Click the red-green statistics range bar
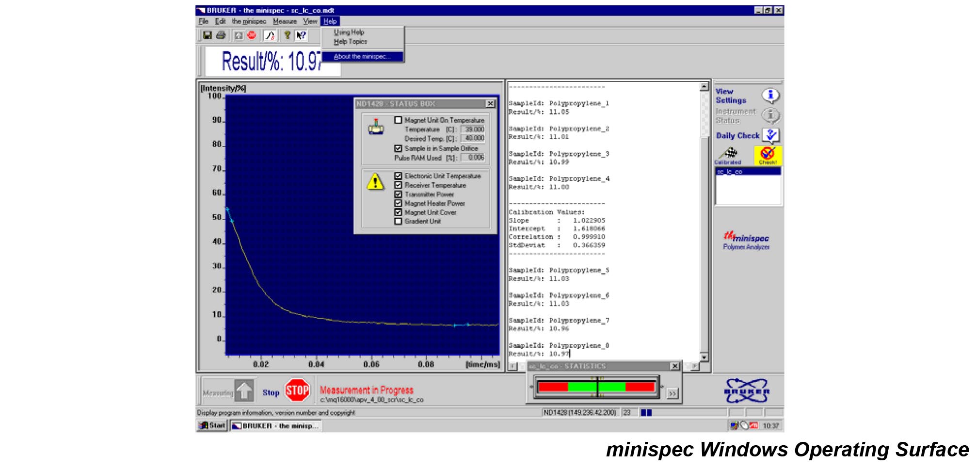The height and width of the screenshot is (470, 977). [596, 387]
